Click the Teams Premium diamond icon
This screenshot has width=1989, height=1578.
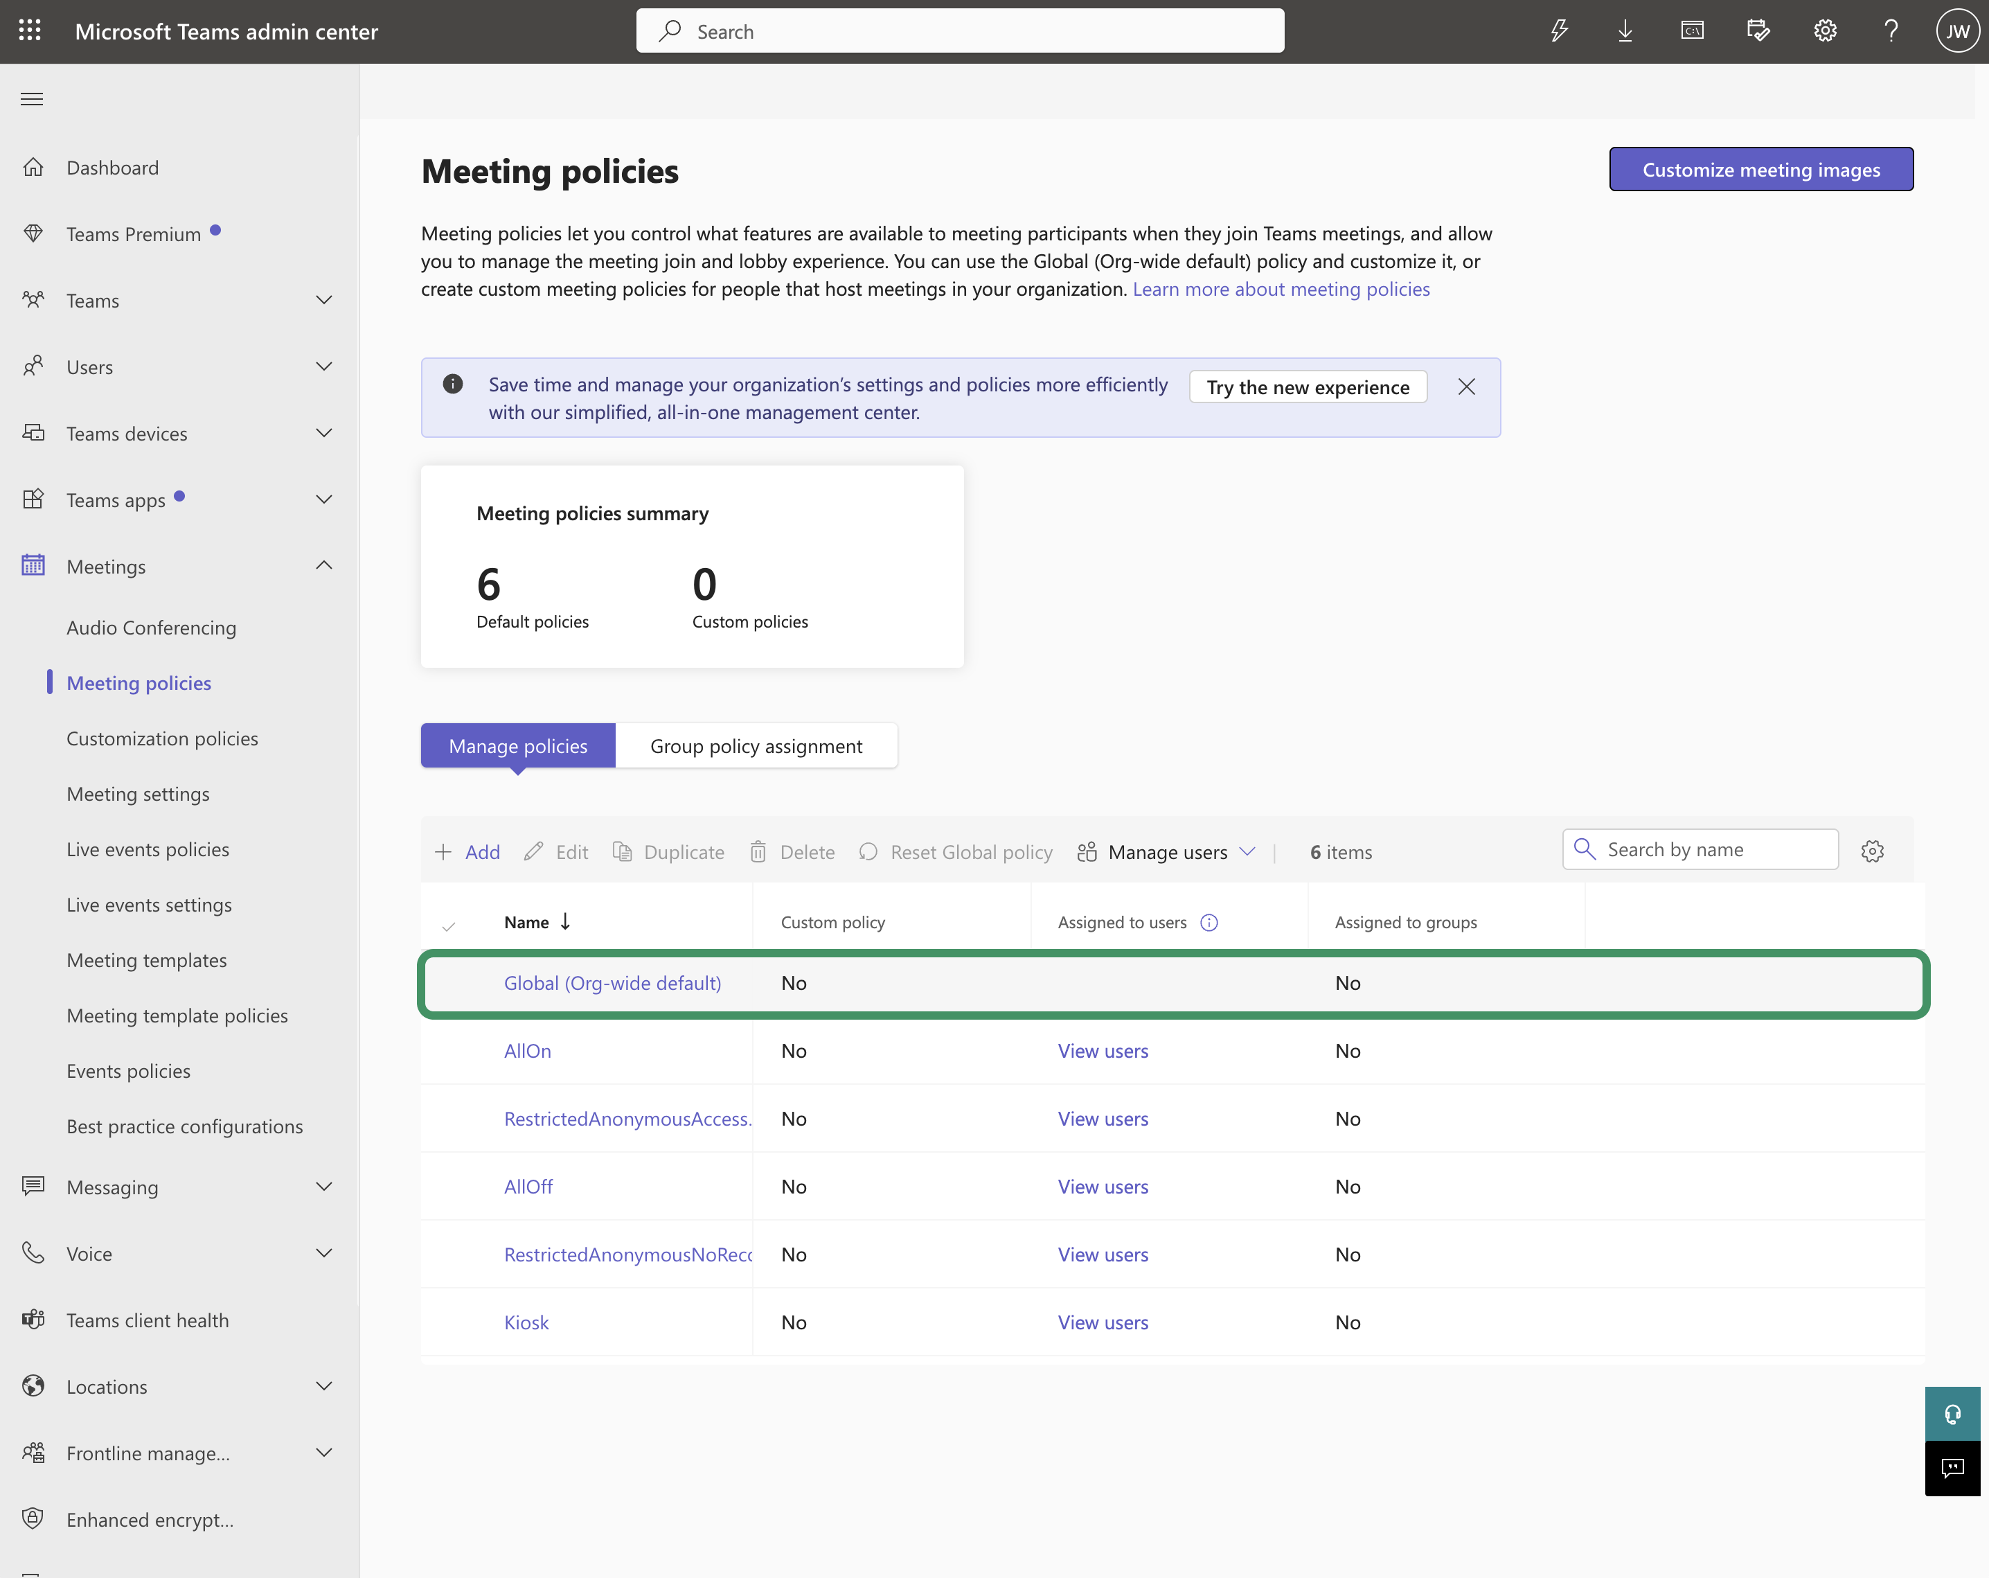33,233
